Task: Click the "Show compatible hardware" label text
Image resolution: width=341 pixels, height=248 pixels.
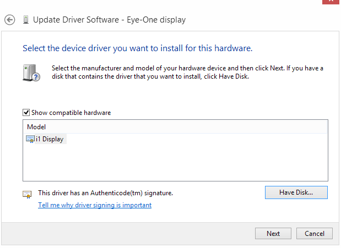Action: point(71,113)
